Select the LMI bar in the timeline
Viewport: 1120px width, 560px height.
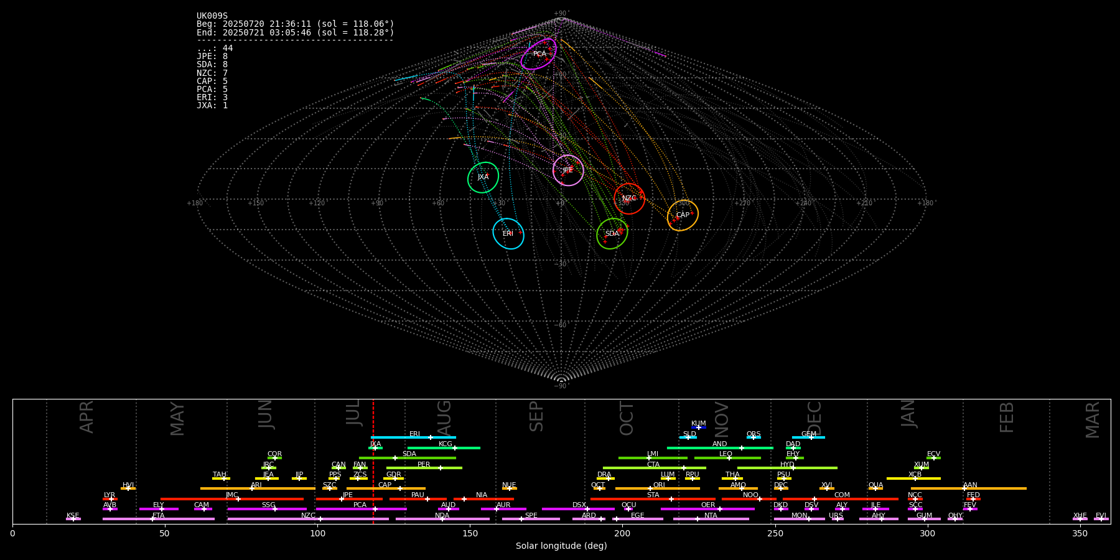[x=653, y=458]
